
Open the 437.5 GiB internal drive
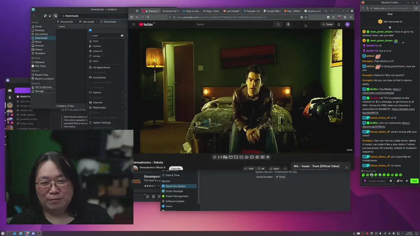pyautogui.click(x=43, y=87)
